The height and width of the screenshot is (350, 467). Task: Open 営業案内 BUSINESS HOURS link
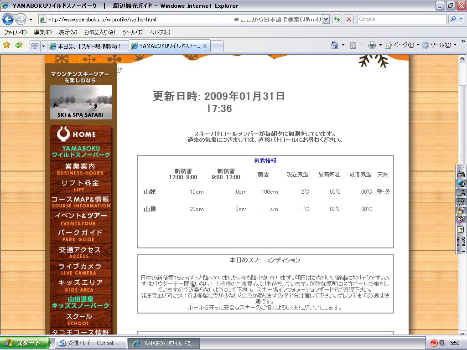pyautogui.click(x=81, y=169)
